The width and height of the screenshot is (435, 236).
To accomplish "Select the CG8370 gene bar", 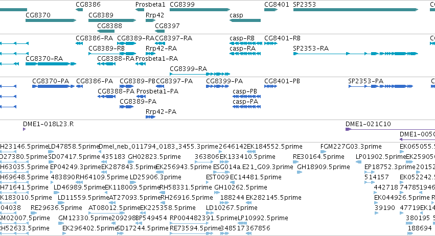I will pyautogui.click(x=51, y=20).
